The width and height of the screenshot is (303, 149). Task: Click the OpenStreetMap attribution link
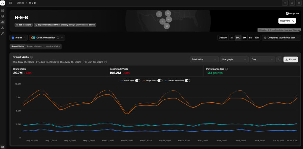click(x=275, y=30)
